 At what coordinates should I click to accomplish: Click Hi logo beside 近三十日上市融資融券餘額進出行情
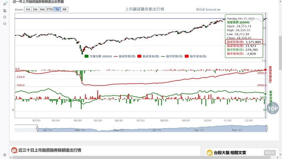coord(14,150)
